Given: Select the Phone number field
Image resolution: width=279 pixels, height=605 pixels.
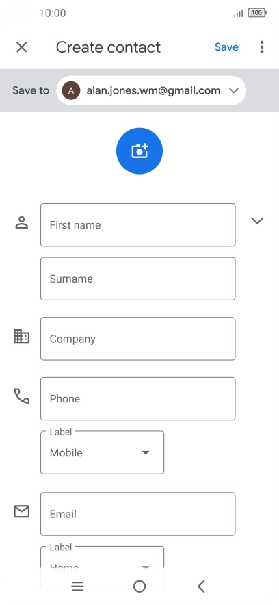Looking at the screenshot, I should [138, 398].
